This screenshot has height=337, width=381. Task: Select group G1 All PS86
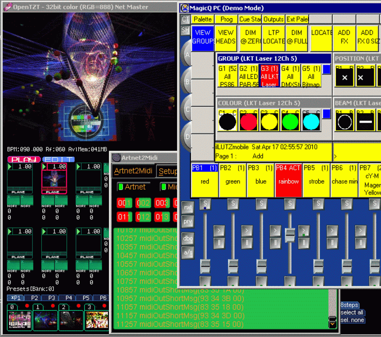coord(228,76)
